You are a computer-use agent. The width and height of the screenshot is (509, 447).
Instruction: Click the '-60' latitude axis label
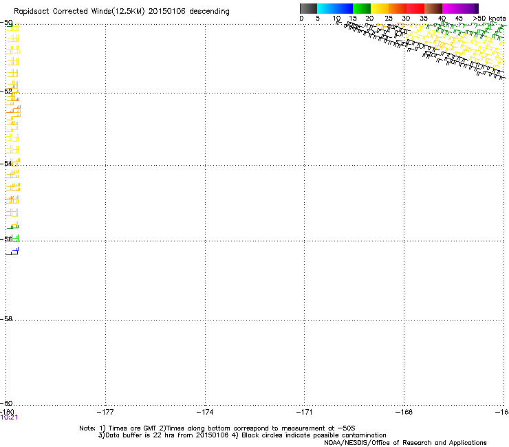coord(6,404)
